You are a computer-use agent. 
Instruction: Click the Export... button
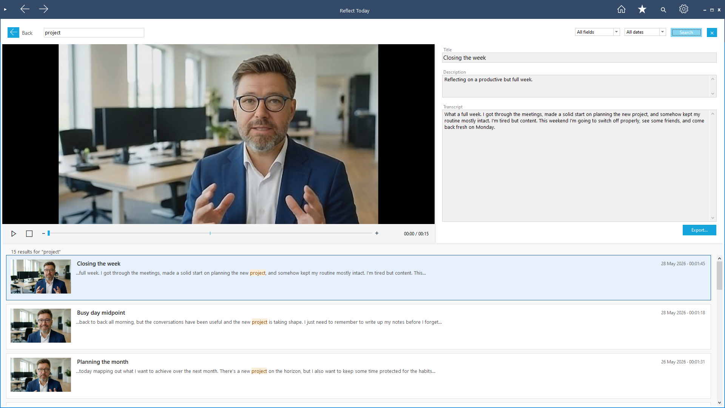tap(699, 230)
